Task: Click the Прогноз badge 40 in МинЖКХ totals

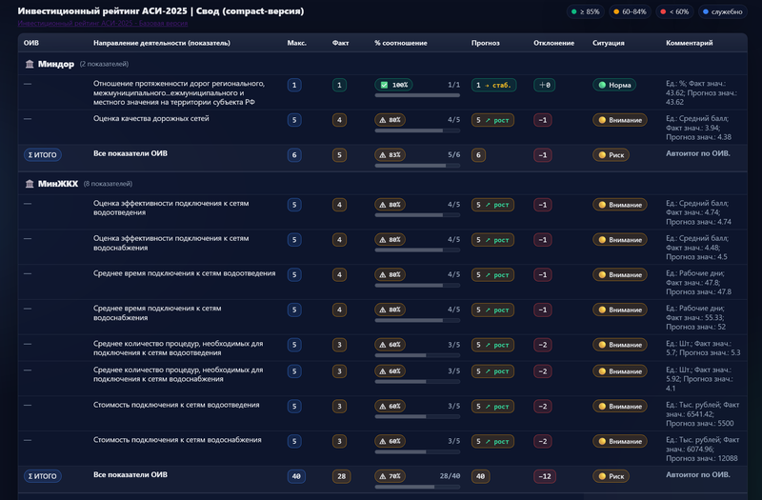Action: point(481,476)
